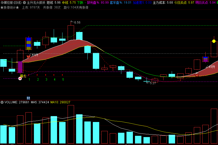Click green day counter number 2
The width and height of the screenshot is (218, 145).
[x=38, y=80]
